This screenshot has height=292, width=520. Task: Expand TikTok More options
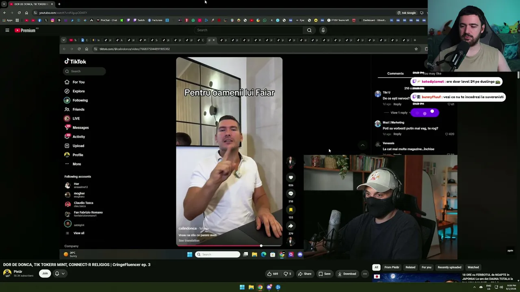pos(73,164)
